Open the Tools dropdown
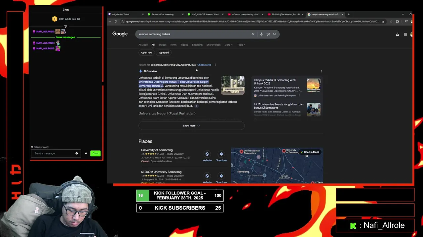The image size is (423, 237). click(241, 45)
